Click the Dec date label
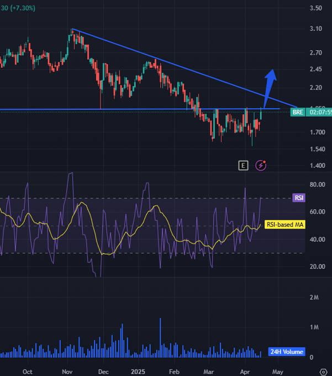 pos(103,372)
